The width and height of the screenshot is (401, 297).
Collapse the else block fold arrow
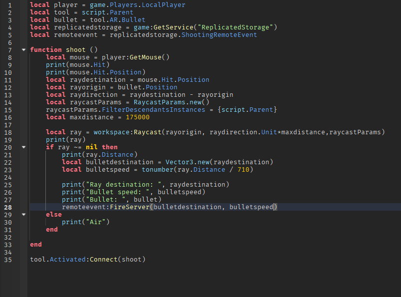[23, 214]
